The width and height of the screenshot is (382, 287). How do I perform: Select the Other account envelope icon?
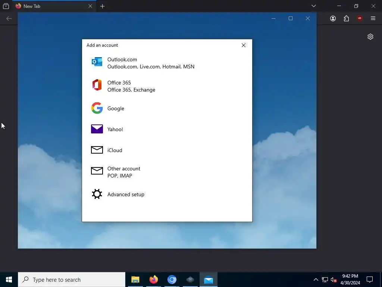[x=97, y=171]
